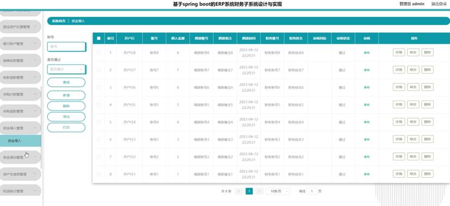The image size is (450, 206).
Task: Expand the 固定资产处置管理 sidebar chevron
Action: click(x=35, y=27)
